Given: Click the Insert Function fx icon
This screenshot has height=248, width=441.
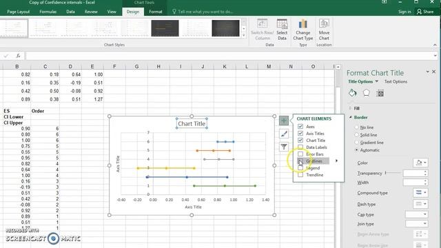Looking at the screenshot, I should pos(19,56).
